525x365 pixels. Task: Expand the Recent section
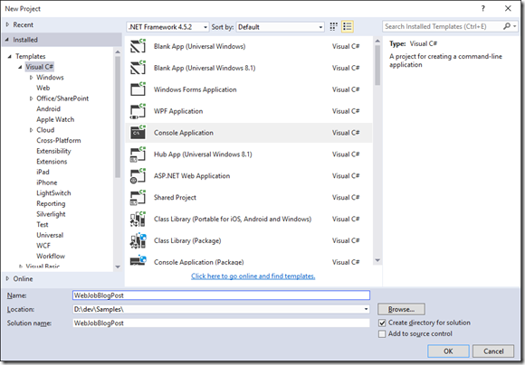pyautogui.click(x=8, y=24)
